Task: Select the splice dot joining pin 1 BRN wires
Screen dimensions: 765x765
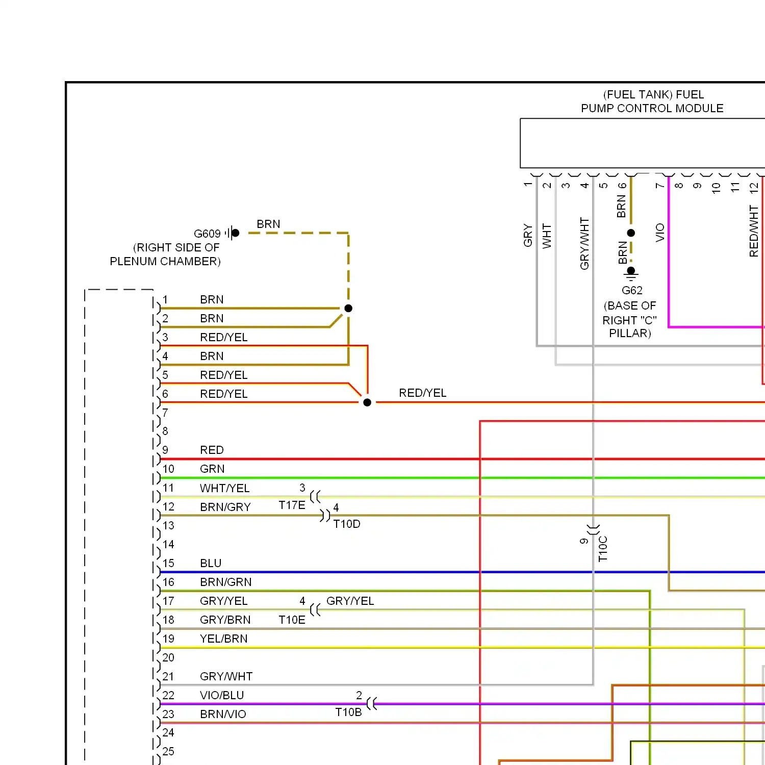Action: pyautogui.click(x=348, y=308)
